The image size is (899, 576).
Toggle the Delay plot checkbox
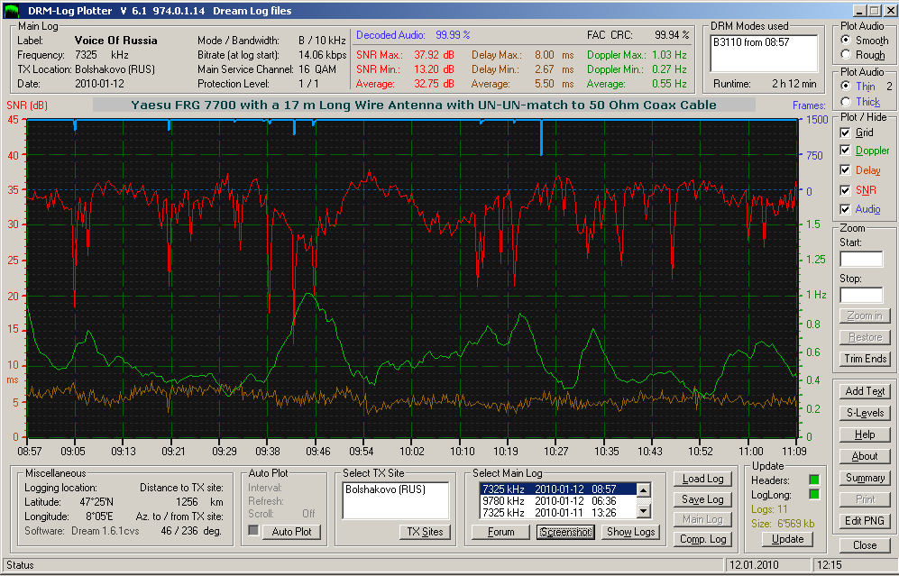point(845,169)
